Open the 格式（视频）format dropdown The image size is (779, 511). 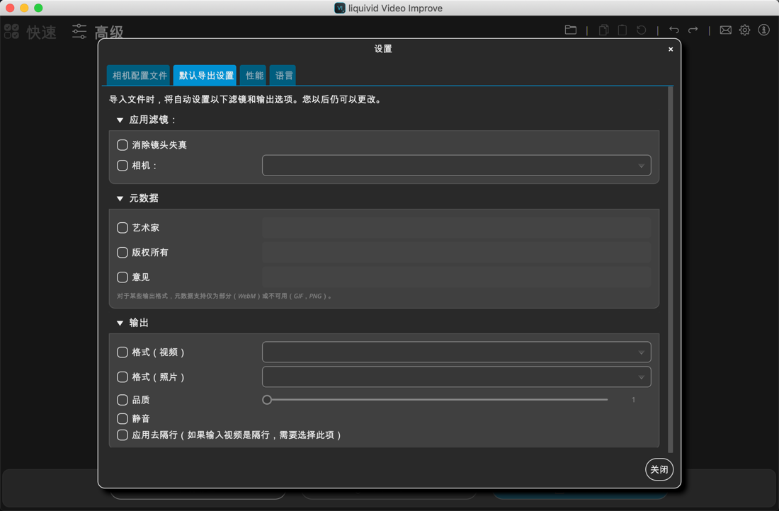tap(456, 352)
